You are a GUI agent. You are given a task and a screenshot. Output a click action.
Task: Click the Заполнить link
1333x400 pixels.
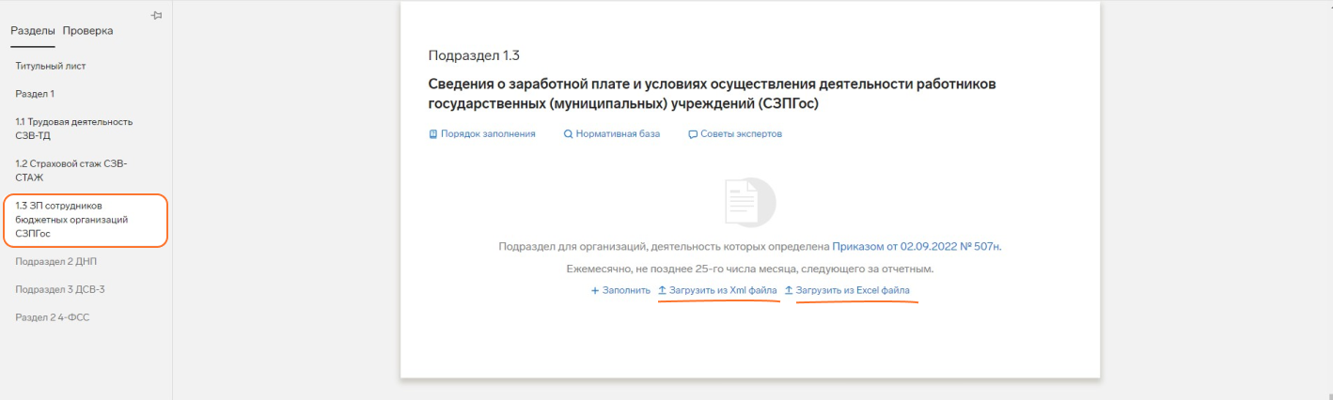point(626,291)
